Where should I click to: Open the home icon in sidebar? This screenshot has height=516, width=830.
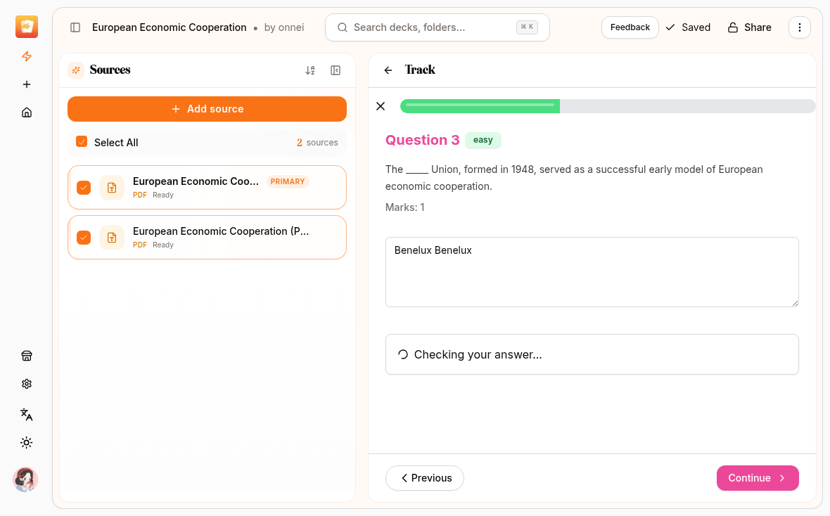pyautogui.click(x=27, y=112)
